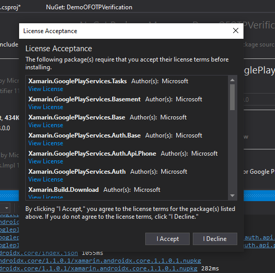
Task: Select Xamarin.GooglePlayServices.Tasks package name
Action: pos(78,81)
